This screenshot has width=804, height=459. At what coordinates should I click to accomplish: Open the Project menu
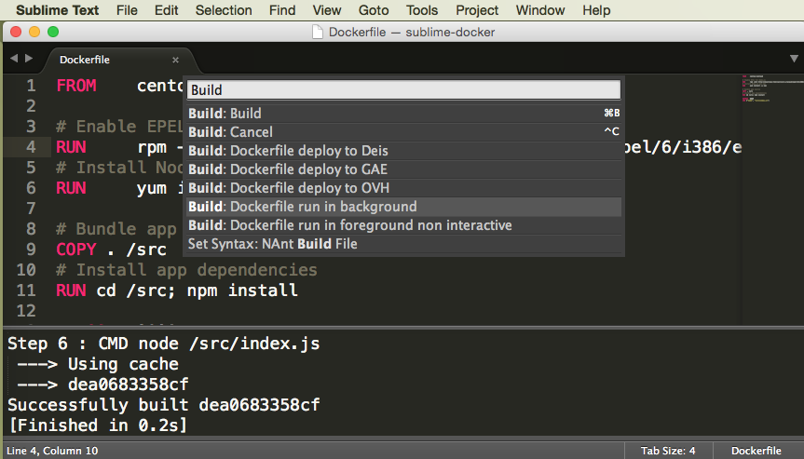(477, 10)
